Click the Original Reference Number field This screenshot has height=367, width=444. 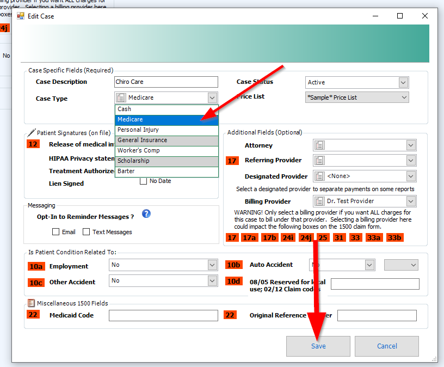(x=377, y=315)
